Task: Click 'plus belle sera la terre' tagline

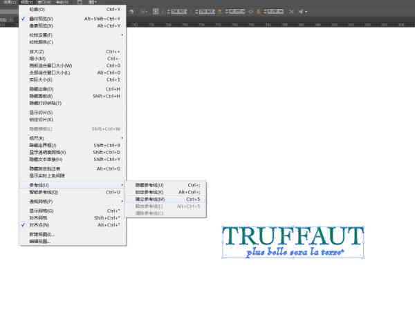Action: point(295,252)
